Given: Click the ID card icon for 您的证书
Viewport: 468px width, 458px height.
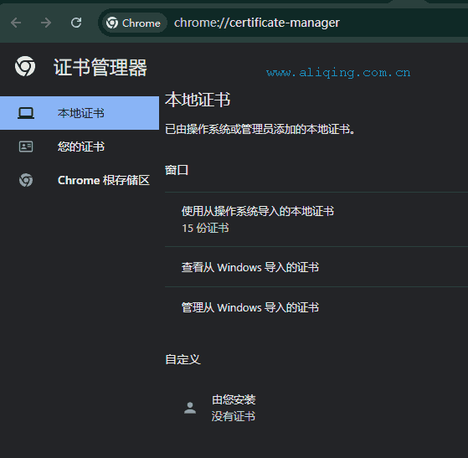Looking at the screenshot, I should coord(26,147).
